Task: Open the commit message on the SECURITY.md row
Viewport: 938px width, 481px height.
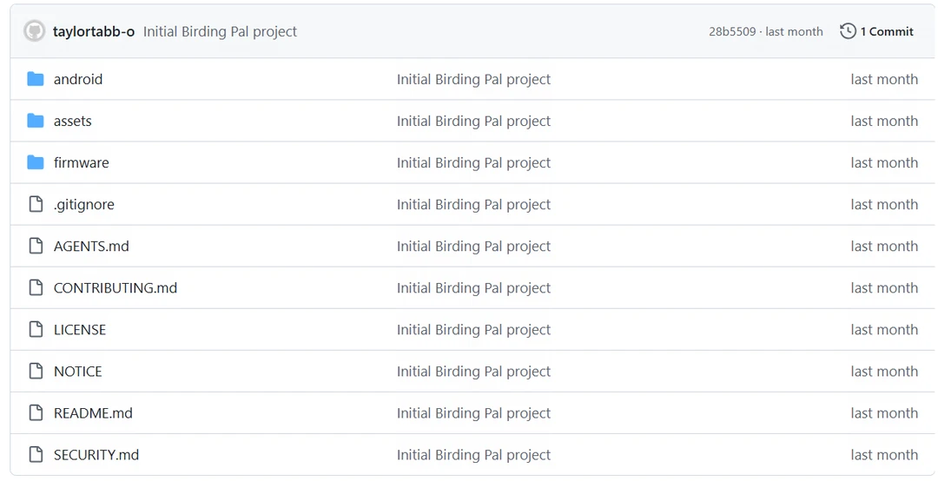Action: [474, 455]
